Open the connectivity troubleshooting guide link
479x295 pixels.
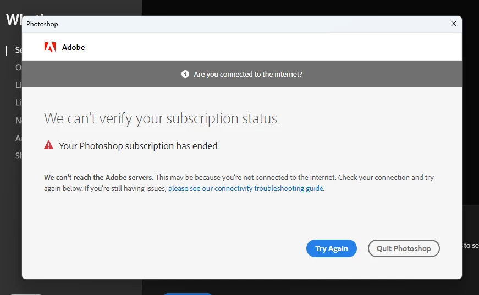[x=246, y=189]
